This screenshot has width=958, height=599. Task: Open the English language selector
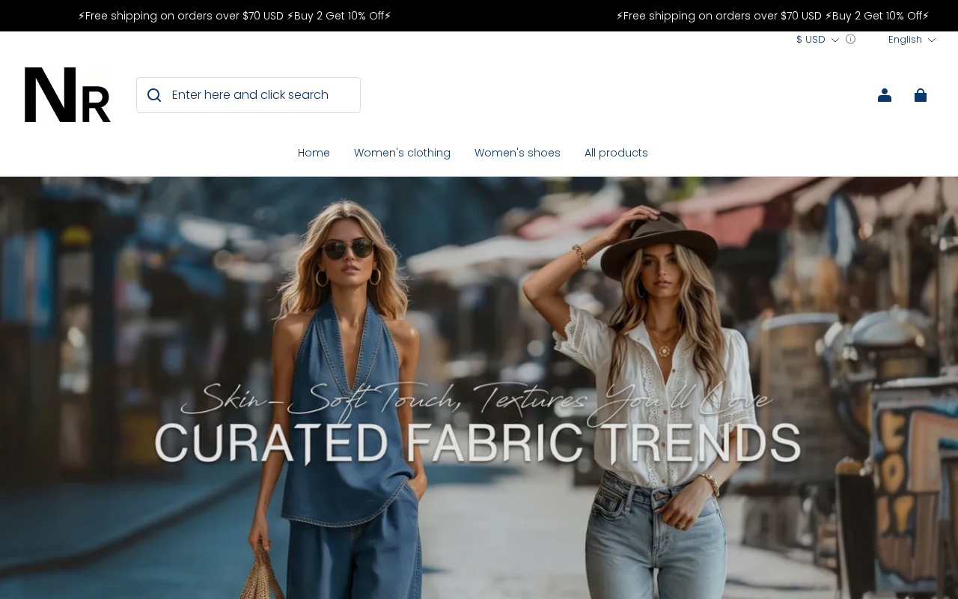tap(912, 40)
